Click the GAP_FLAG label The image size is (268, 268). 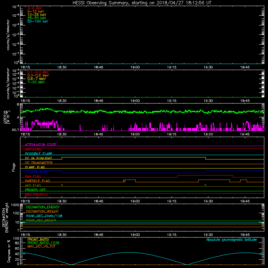[x=33, y=149]
